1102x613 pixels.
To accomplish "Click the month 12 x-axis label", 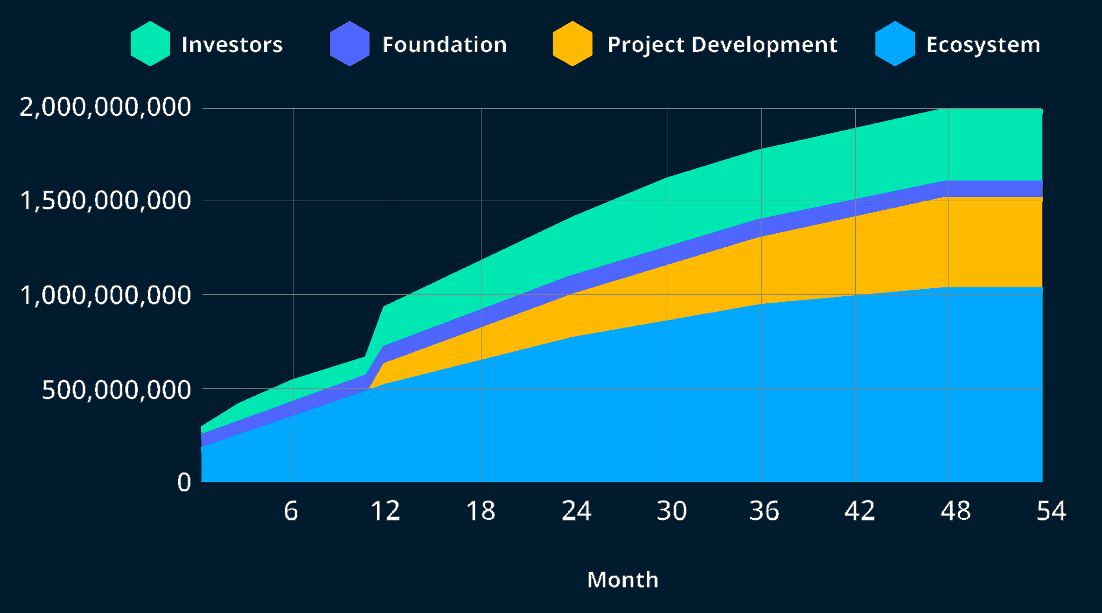I will tap(385, 511).
